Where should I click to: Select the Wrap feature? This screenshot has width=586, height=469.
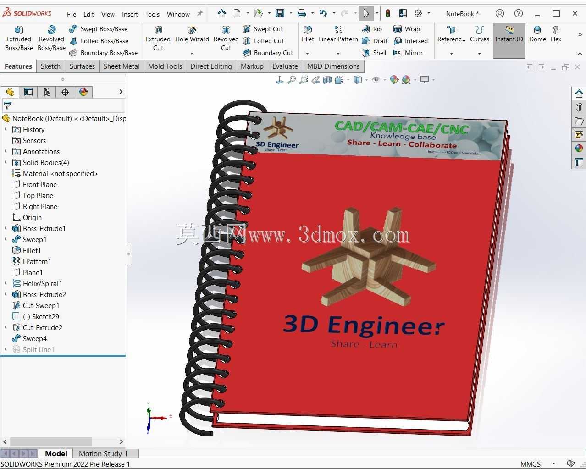[x=407, y=29]
